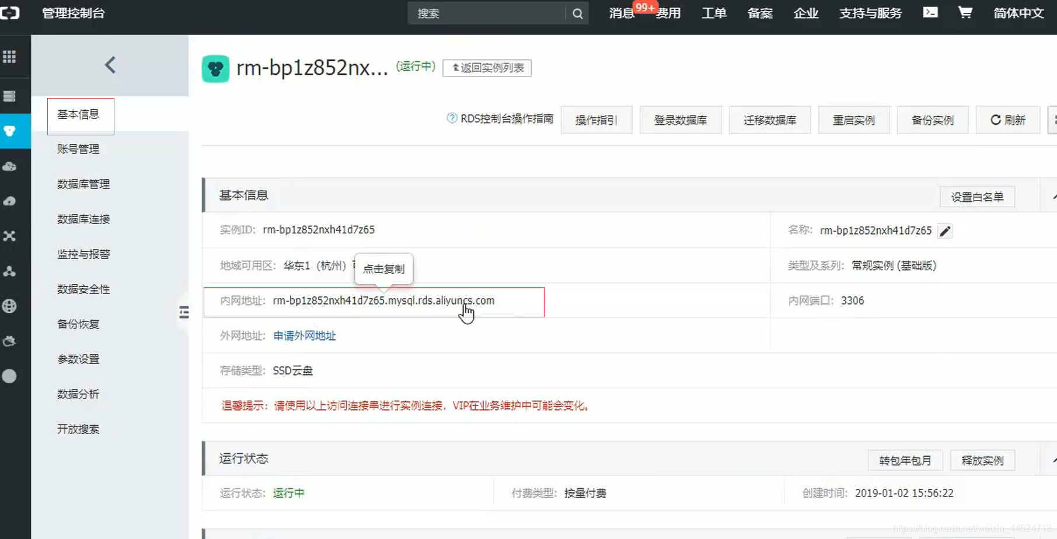Open the 企业 menu item

pyautogui.click(x=806, y=13)
